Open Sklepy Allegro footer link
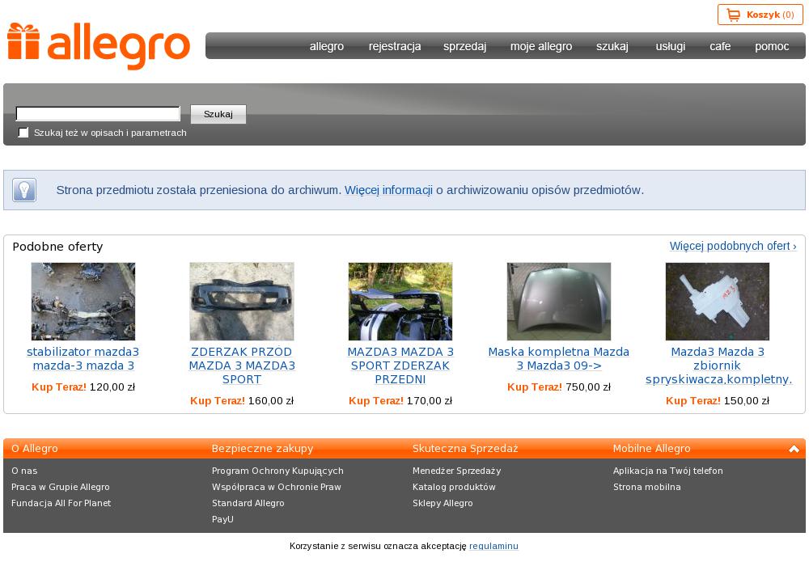This screenshot has width=809, height=562. tap(443, 503)
